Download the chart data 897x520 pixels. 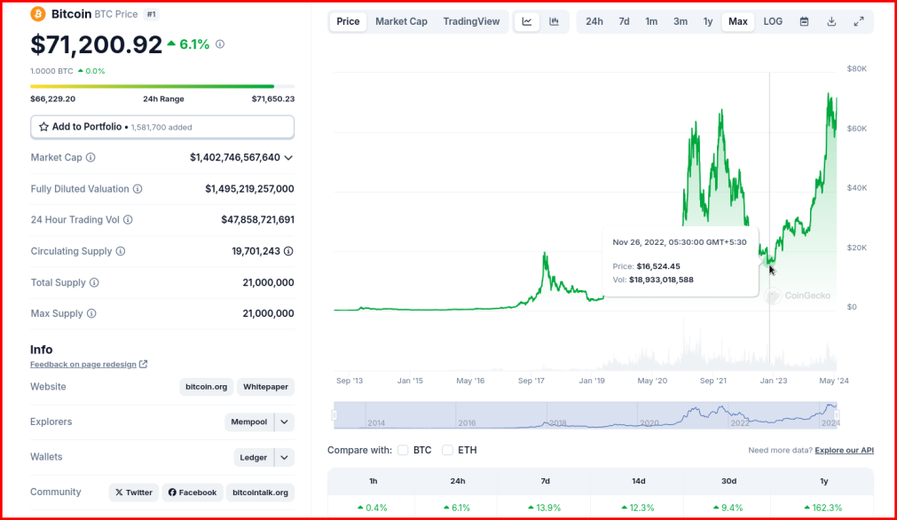pos(831,21)
